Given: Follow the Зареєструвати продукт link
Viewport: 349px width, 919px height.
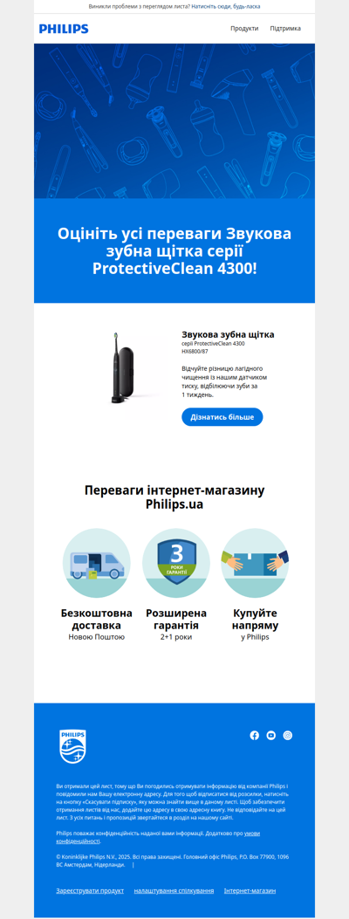Looking at the screenshot, I should point(90,891).
